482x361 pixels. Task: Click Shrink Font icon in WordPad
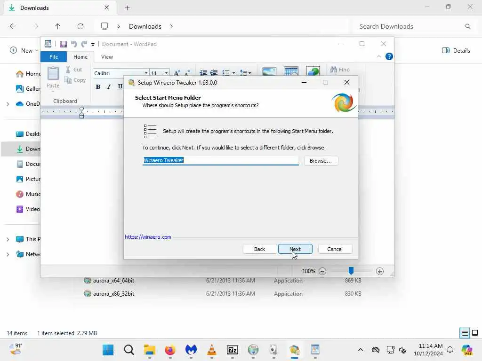(187, 73)
